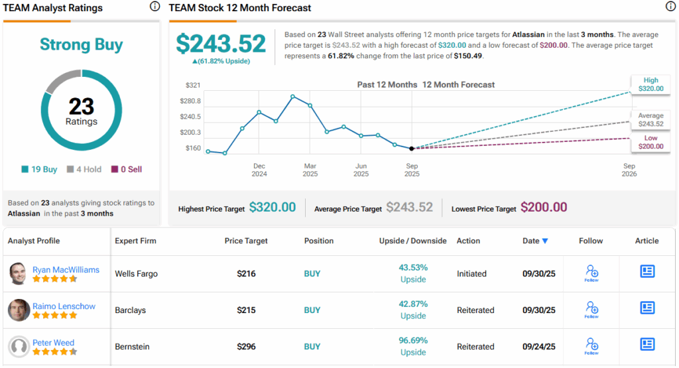Screen dimensions: 679x368
Task: Open Raimo Lenschow analyst profile link
Action: [x=64, y=306]
